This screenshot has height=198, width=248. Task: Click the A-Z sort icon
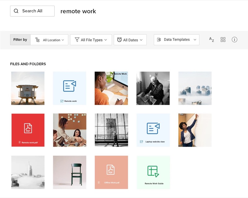[x=211, y=39]
